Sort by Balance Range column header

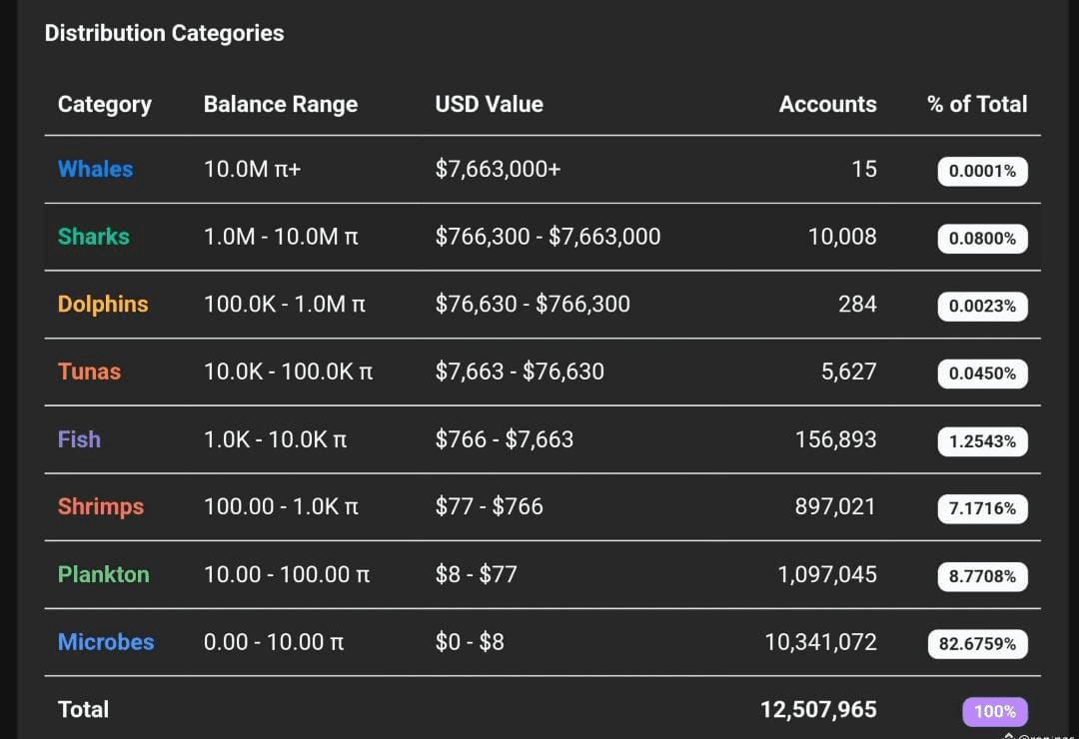pyautogui.click(x=281, y=104)
